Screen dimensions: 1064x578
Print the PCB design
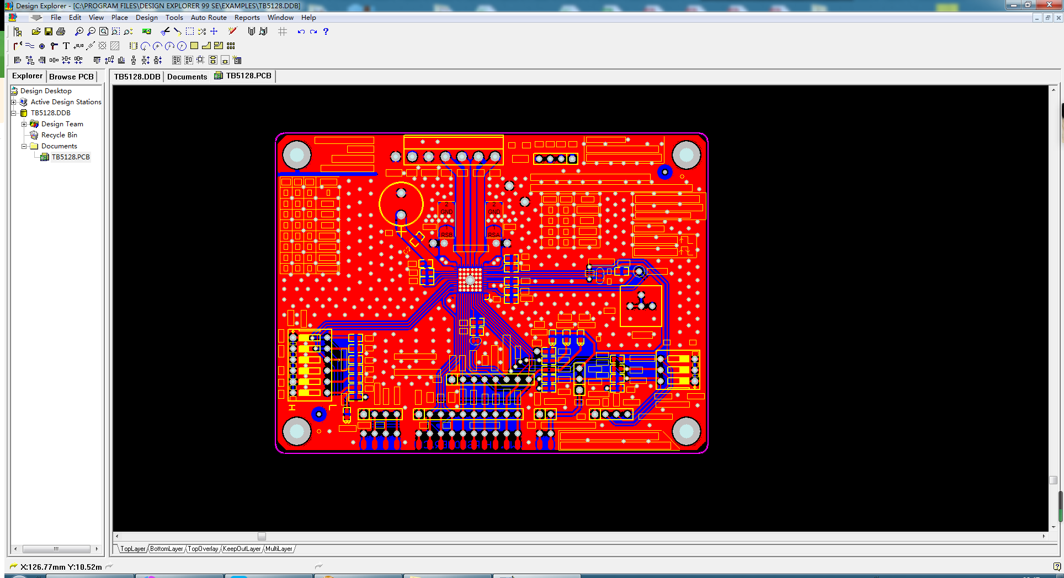(60, 31)
